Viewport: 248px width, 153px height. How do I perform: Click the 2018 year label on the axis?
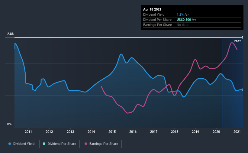(x=175, y=132)
